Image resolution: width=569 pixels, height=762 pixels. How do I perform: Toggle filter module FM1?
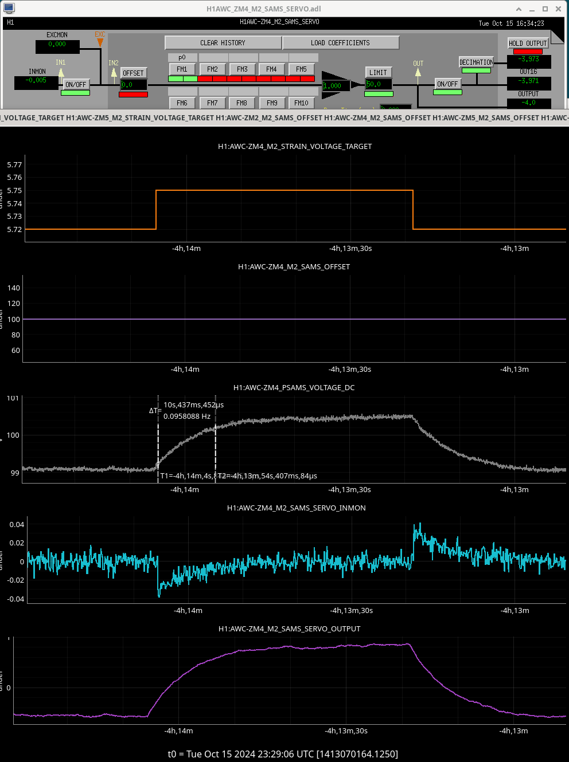click(182, 69)
